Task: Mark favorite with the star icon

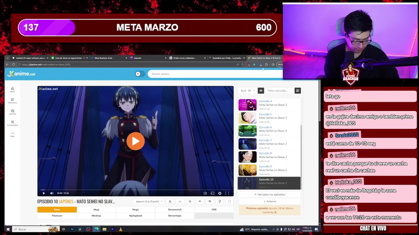Action: [x=190, y=201]
